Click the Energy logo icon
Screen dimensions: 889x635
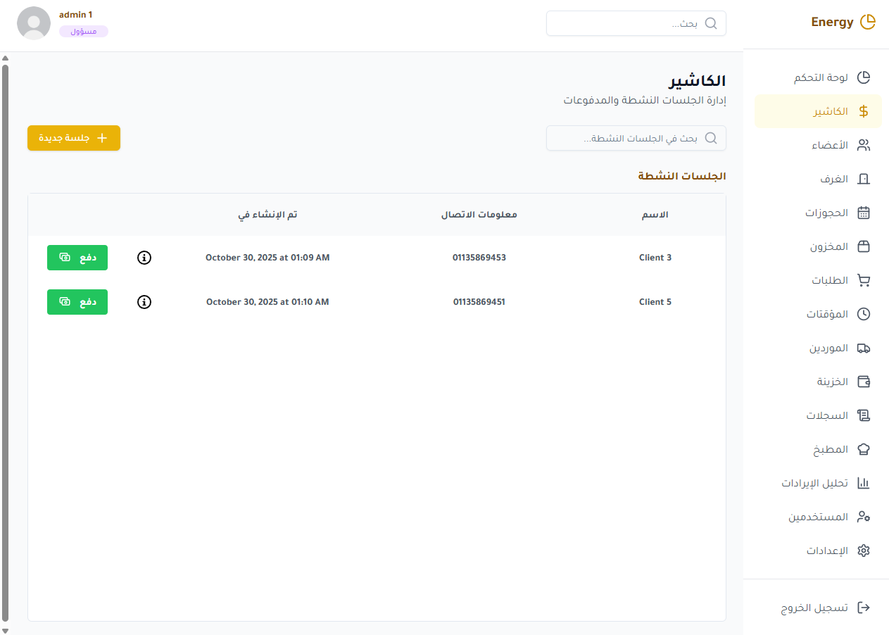868,22
